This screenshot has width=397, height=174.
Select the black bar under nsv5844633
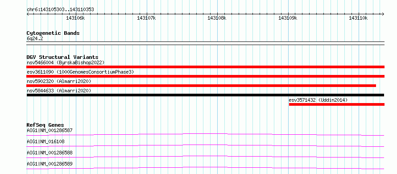pos(205,95)
